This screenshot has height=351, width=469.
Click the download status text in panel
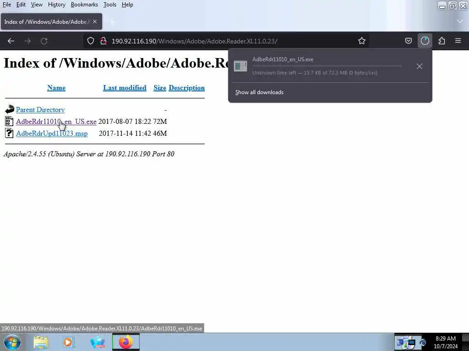tap(315, 73)
